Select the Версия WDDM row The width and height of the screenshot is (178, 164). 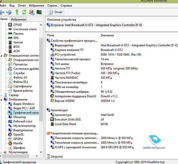coord(82,101)
